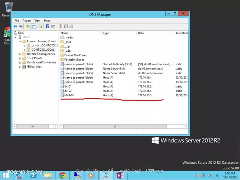Expand the Global Logs node
The width and height of the screenshot is (240, 180).
20,67
